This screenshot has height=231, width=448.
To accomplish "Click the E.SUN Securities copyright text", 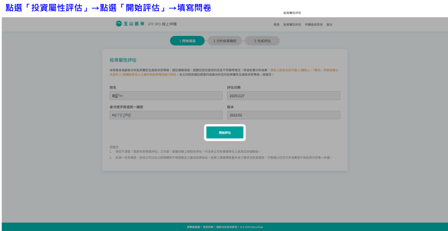I will point(253,227).
